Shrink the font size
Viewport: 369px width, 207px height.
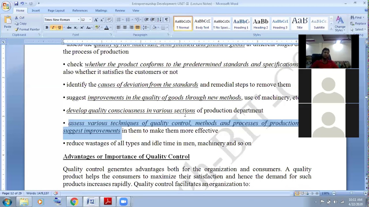coord(102,20)
